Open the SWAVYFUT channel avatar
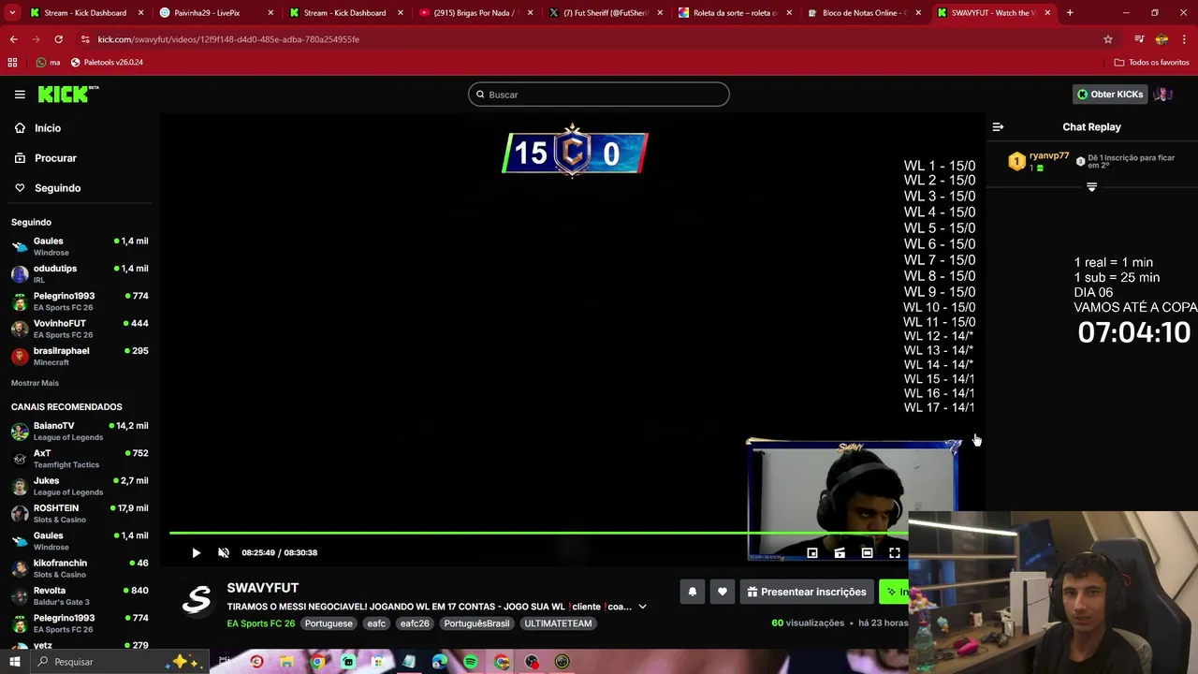 197,600
